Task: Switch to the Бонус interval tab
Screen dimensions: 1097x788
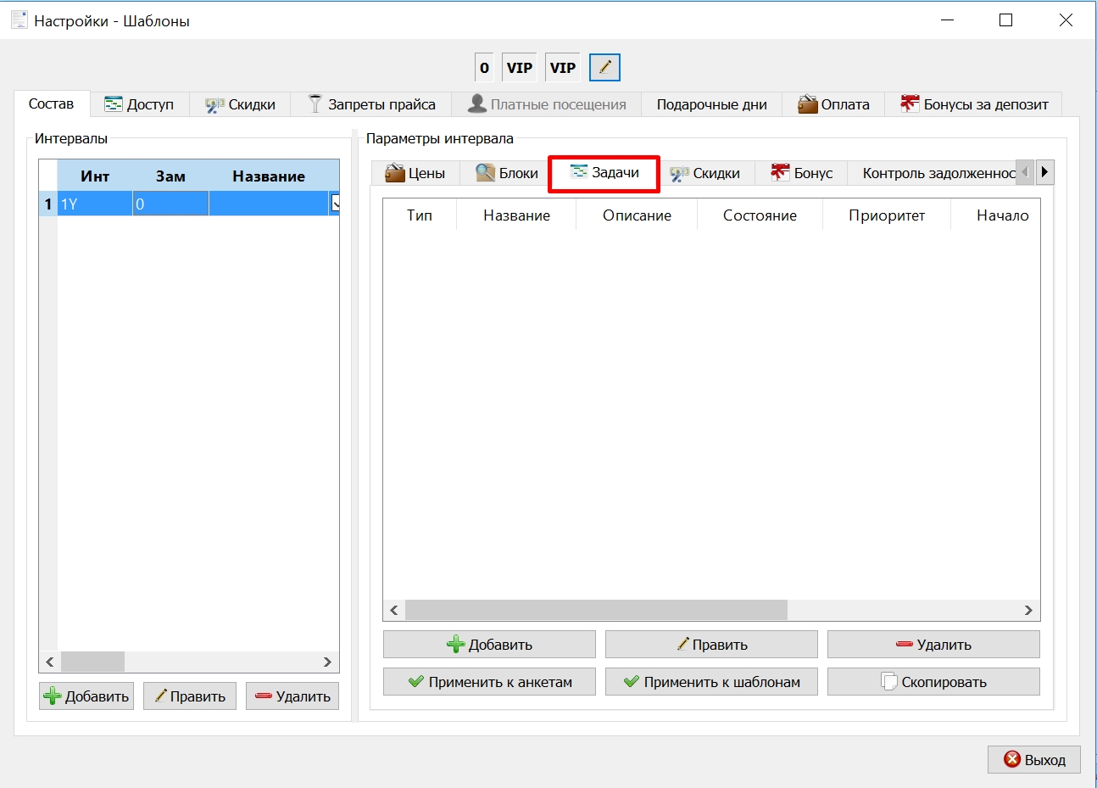Action: [x=801, y=173]
